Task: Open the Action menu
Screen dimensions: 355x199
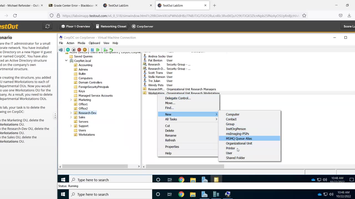Action: click(70, 43)
